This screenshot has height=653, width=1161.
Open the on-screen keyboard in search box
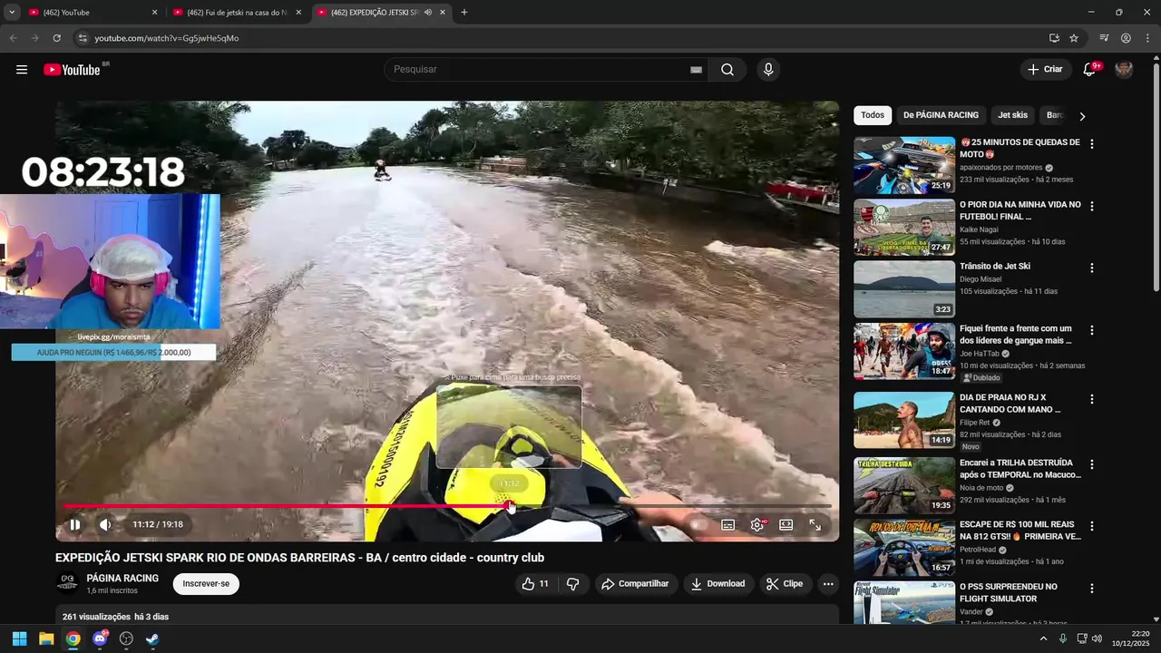point(697,70)
